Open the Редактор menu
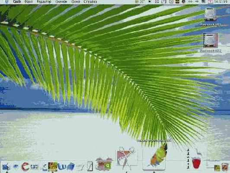This screenshot has width=230, height=173. (44, 2)
